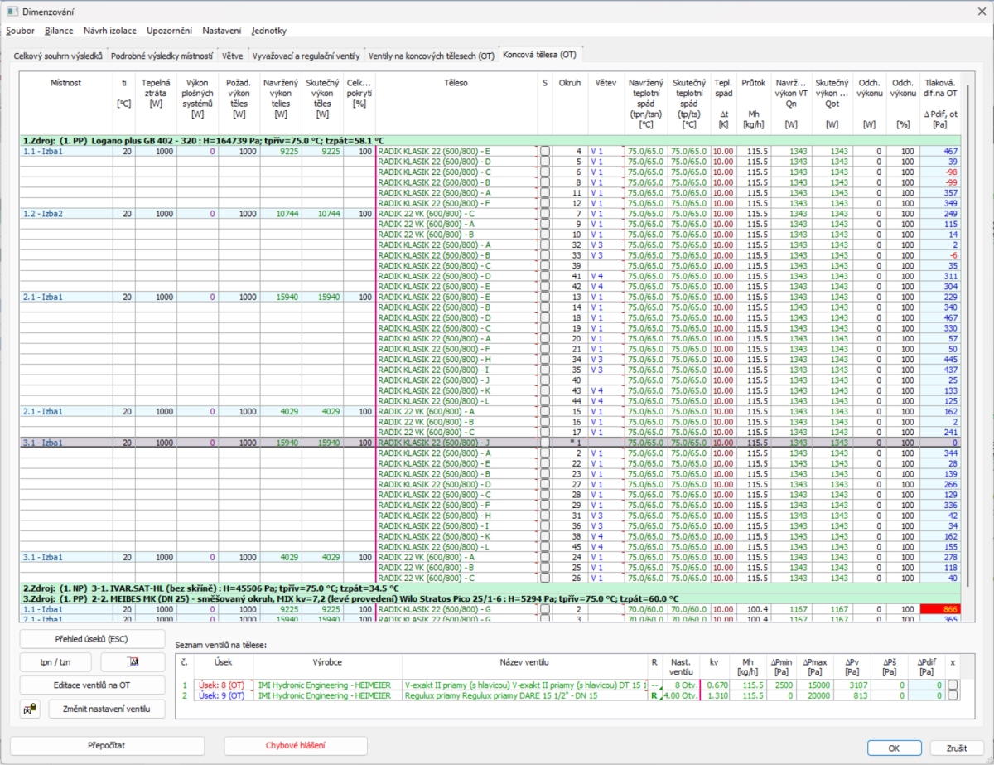Click the Δt icon button
The image size is (994, 765).
click(x=132, y=661)
